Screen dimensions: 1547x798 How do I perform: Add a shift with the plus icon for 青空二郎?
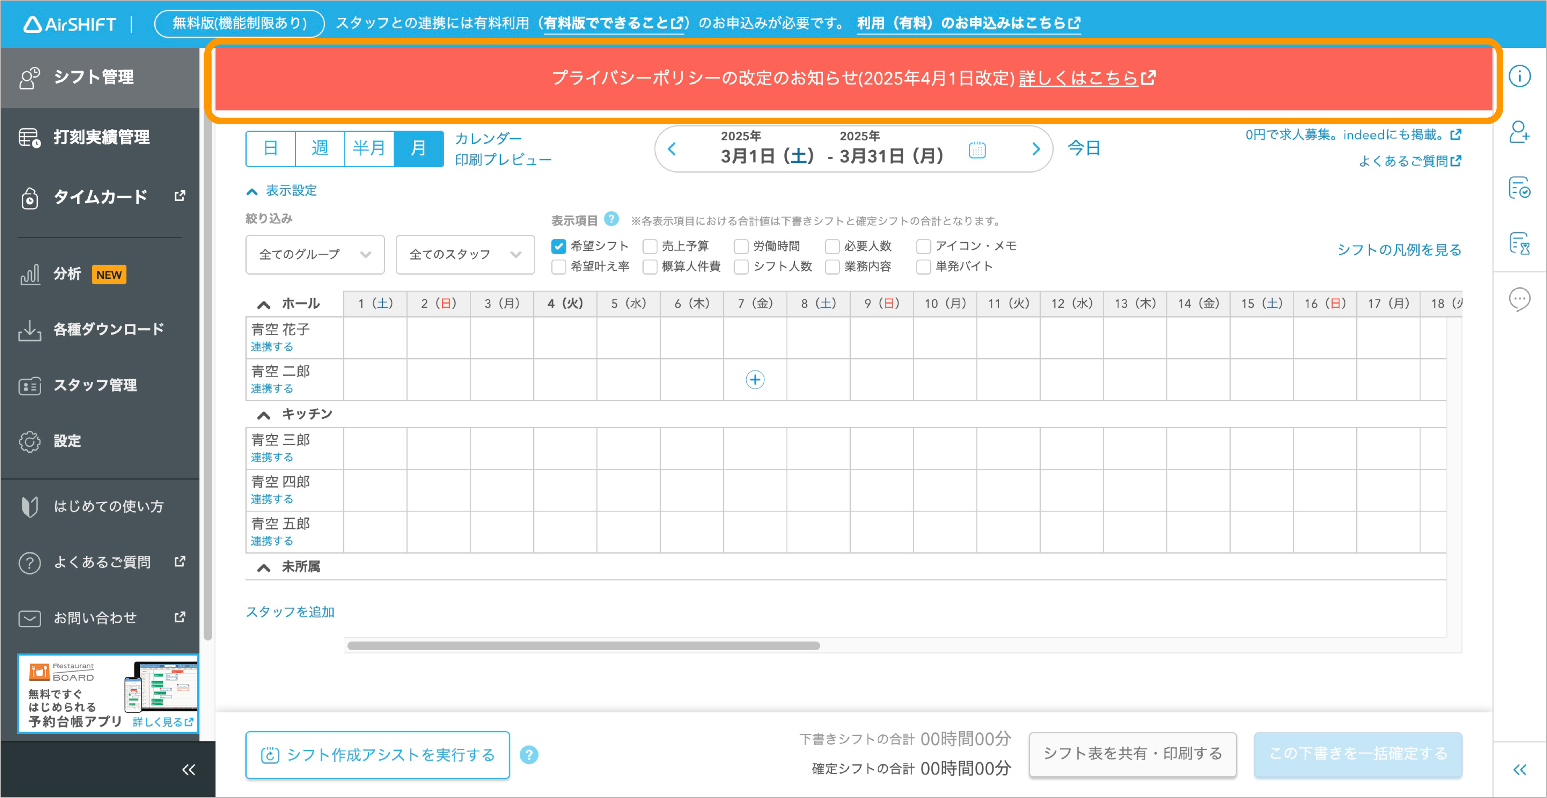755,380
